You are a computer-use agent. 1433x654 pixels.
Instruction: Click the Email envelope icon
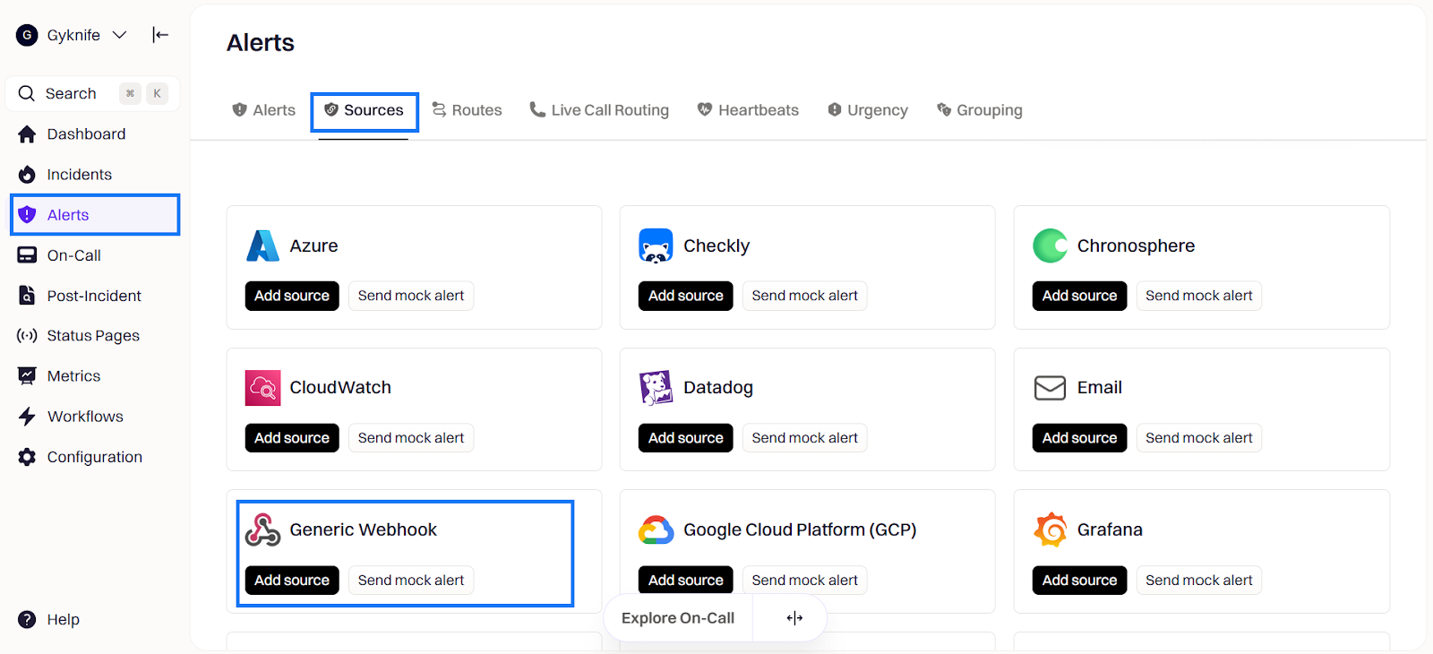coord(1050,388)
